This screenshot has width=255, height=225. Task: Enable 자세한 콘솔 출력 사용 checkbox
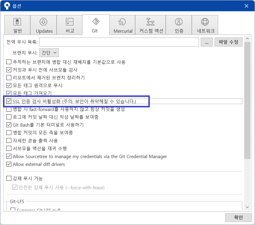click(9, 140)
